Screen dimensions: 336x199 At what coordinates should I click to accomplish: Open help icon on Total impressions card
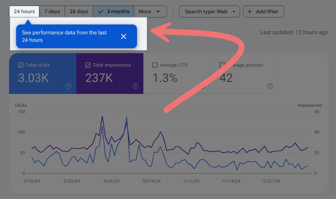(x=135, y=86)
